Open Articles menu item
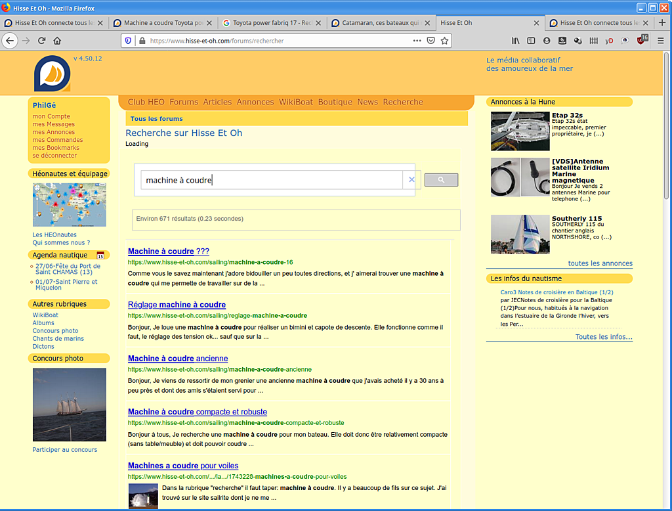The image size is (672, 511). click(217, 102)
